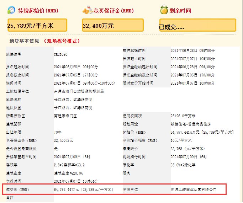Click the 是 value for price cap

click(x=56, y=149)
